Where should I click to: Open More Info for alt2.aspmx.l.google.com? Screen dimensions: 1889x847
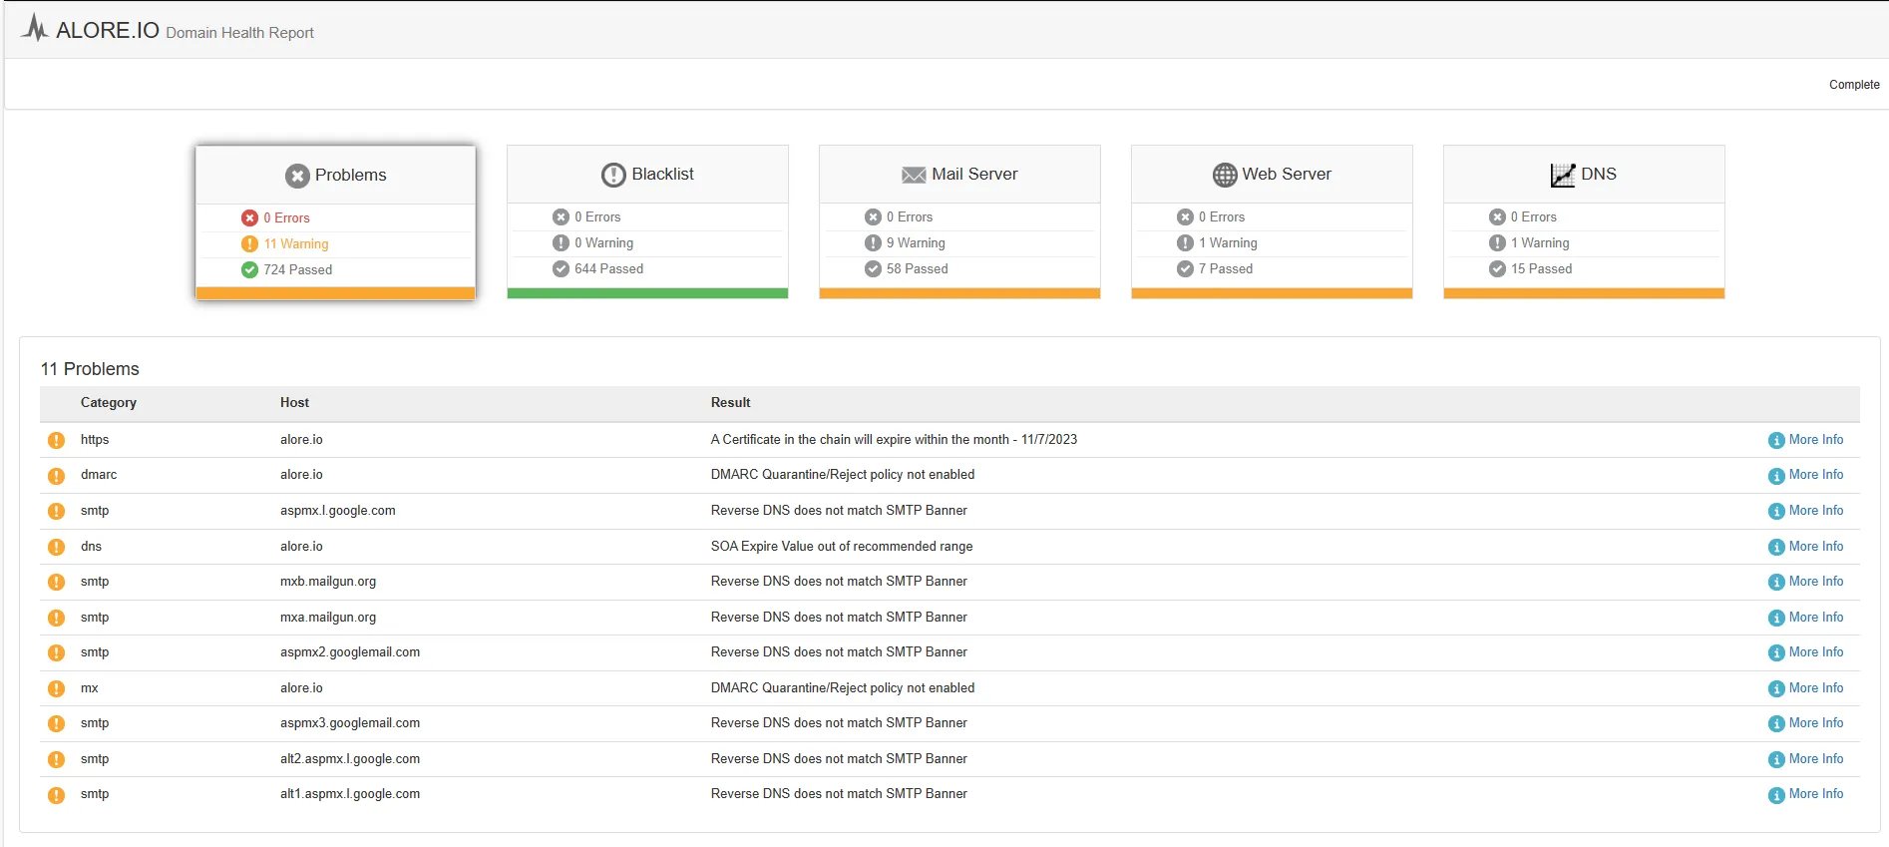(x=1806, y=759)
